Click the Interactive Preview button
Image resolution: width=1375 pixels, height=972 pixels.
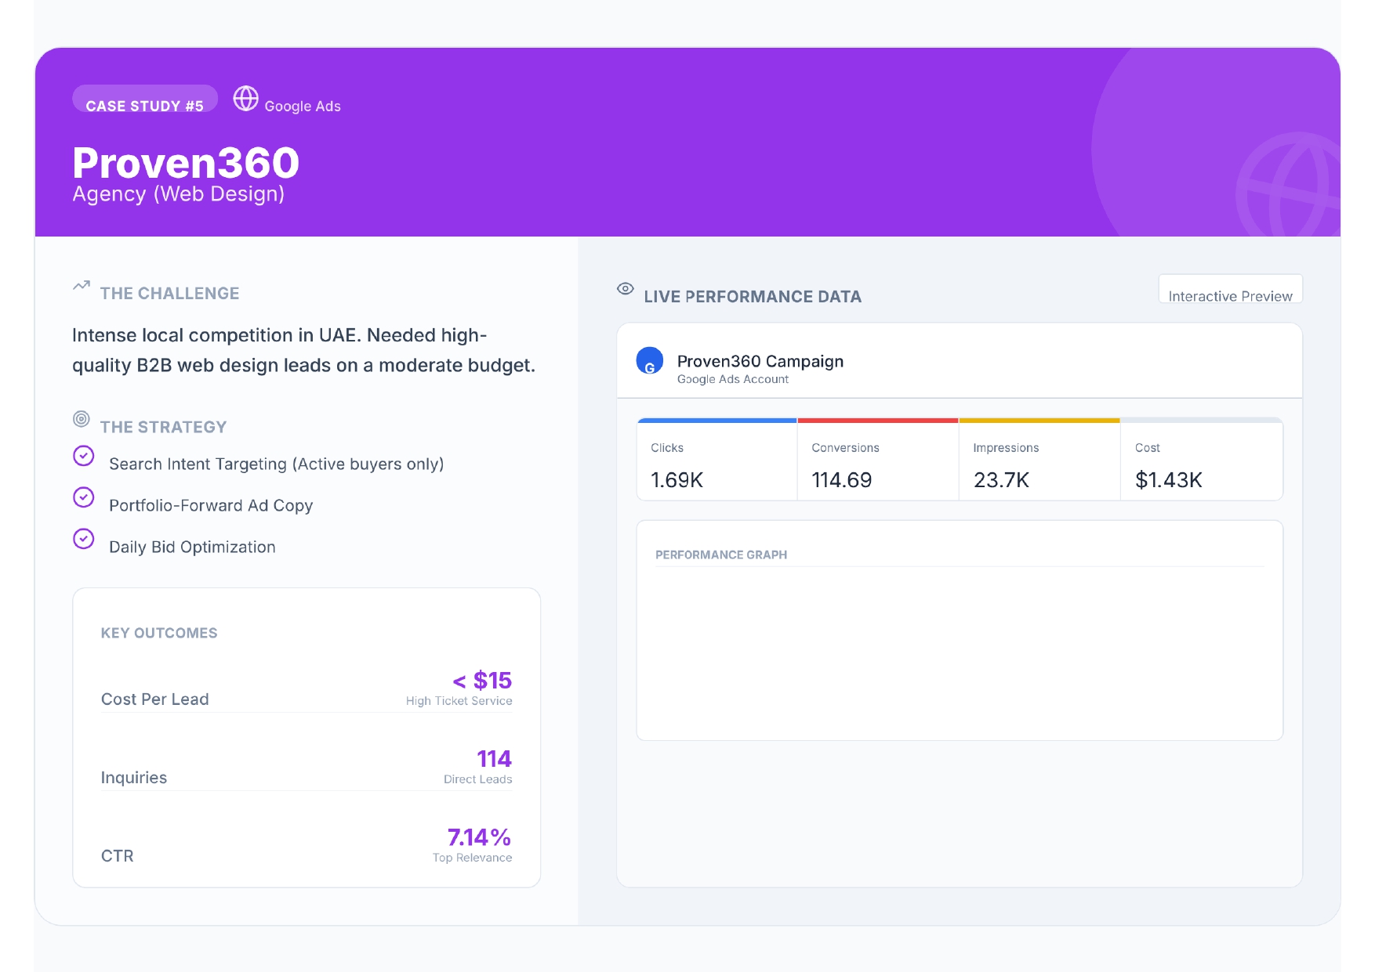pyautogui.click(x=1231, y=288)
